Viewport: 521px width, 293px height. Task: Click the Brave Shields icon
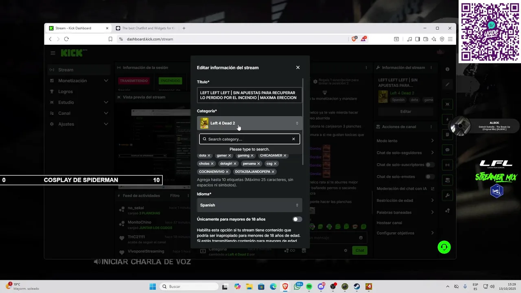pyautogui.click(x=354, y=39)
